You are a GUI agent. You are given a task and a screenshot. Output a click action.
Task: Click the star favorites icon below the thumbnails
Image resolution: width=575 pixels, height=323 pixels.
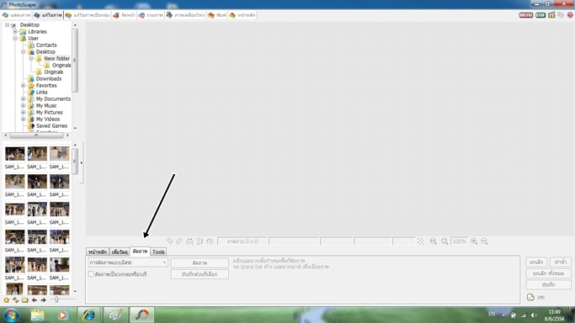pyautogui.click(x=7, y=300)
